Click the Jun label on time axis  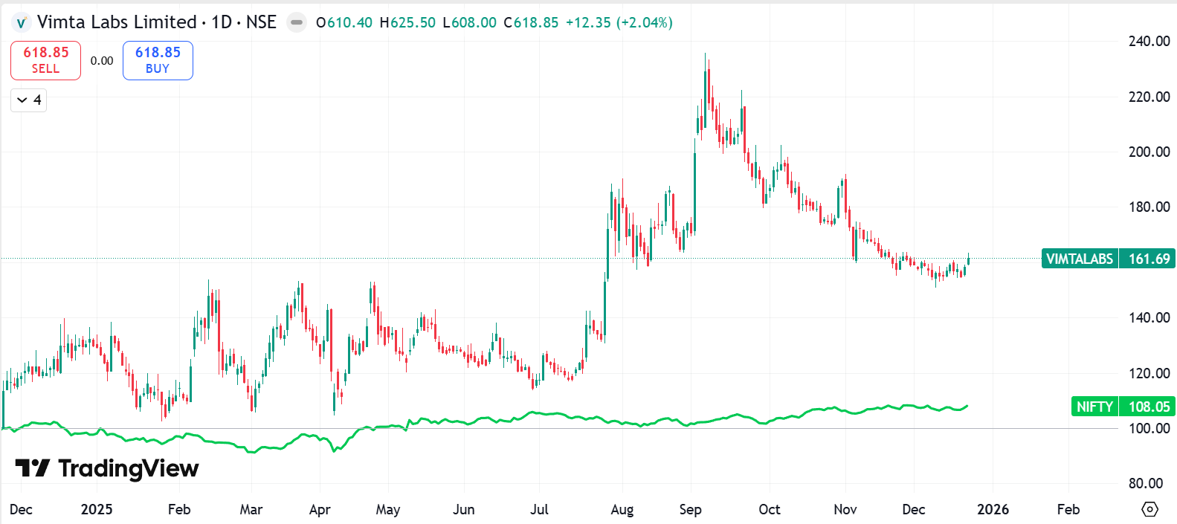point(463,509)
